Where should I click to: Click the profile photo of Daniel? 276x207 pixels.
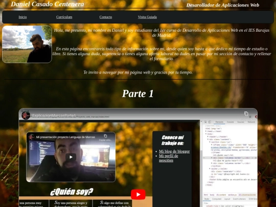(x=27, y=44)
